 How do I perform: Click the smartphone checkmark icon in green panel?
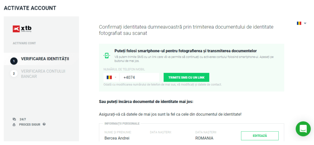point(106,55)
